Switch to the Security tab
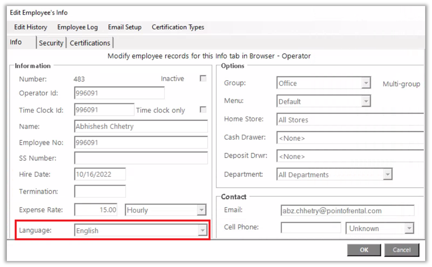The width and height of the screenshot is (432, 267). [x=51, y=43]
